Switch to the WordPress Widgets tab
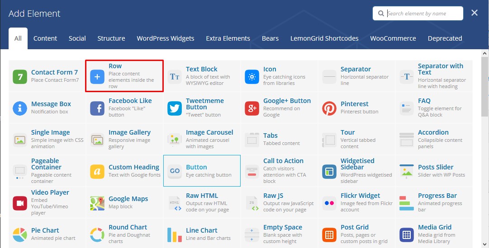The image size is (489, 248). pyautogui.click(x=166, y=38)
